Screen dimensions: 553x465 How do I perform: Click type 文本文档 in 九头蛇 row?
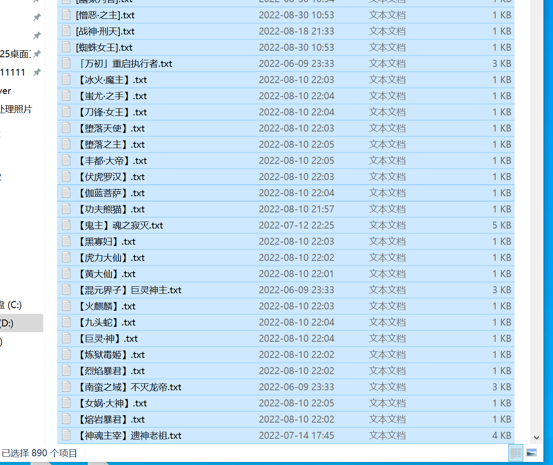[x=387, y=323]
